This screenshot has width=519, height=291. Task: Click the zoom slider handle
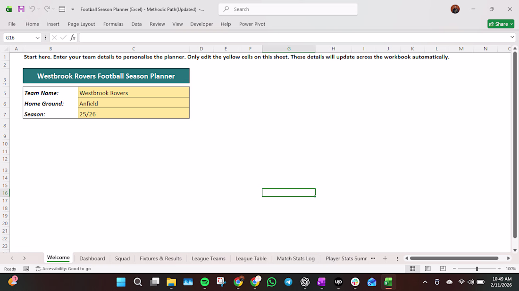tap(477, 269)
